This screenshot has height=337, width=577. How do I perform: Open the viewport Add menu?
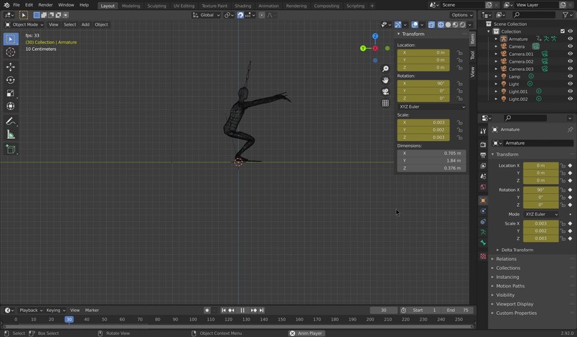[85, 24]
